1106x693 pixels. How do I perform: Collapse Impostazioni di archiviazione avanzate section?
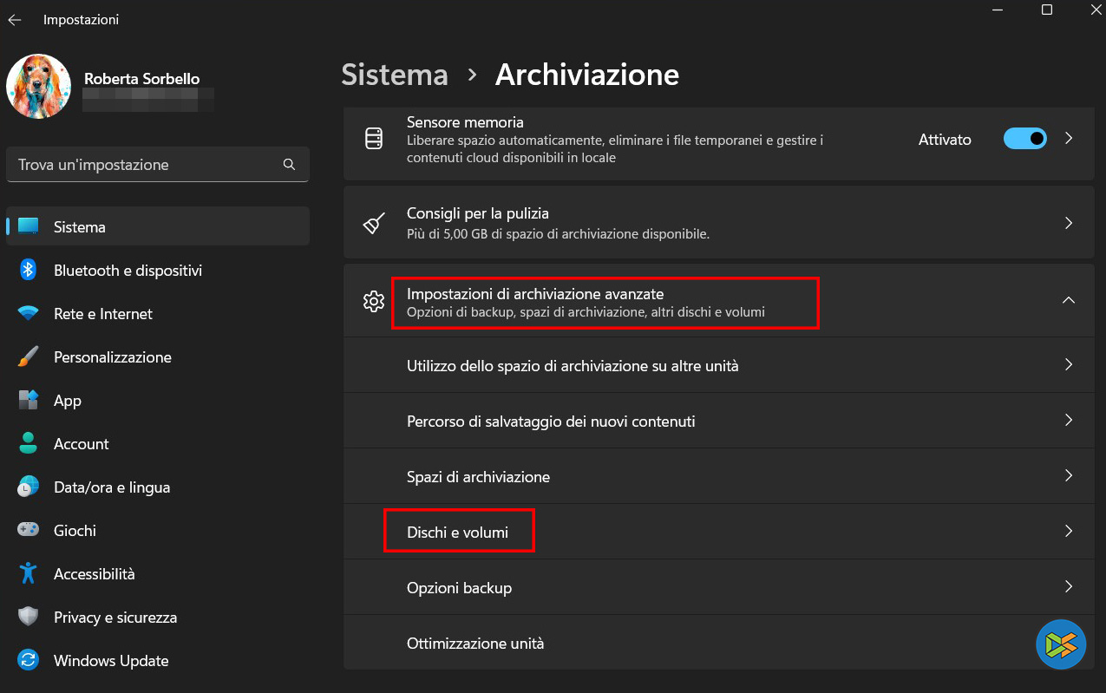pyautogui.click(x=1069, y=300)
